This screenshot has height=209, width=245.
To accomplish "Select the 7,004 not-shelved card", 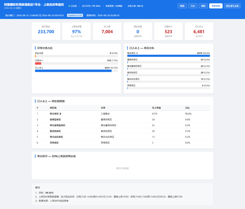I will click(x=107, y=31).
